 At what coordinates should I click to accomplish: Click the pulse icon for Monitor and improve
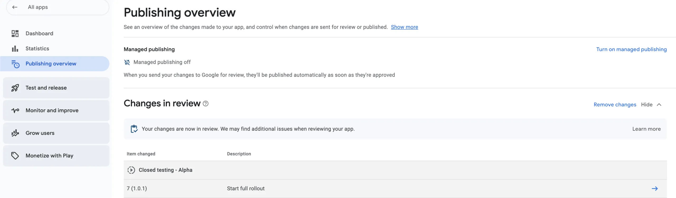(x=15, y=110)
